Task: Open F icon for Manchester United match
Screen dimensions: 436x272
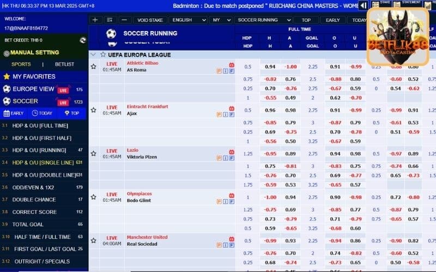Action: (x=232, y=245)
